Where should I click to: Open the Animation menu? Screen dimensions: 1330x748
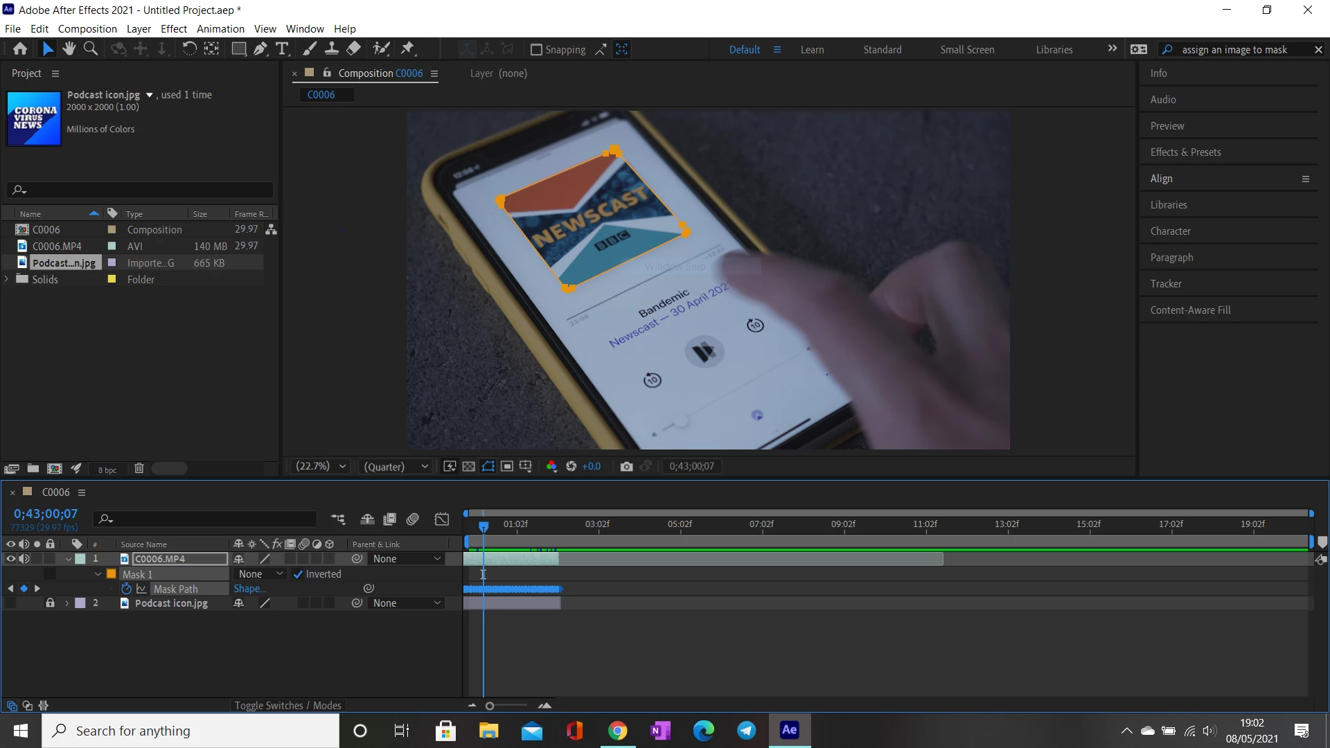[220, 29]
